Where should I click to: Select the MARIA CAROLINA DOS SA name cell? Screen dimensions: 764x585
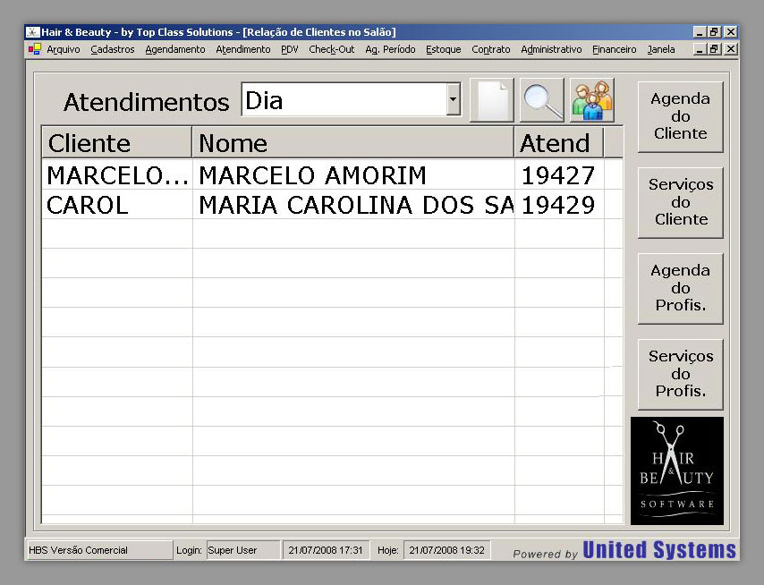pyautogui.click(x=353, y=205)
